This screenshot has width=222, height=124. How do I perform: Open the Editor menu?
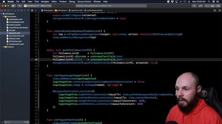(x=54, y=1)
